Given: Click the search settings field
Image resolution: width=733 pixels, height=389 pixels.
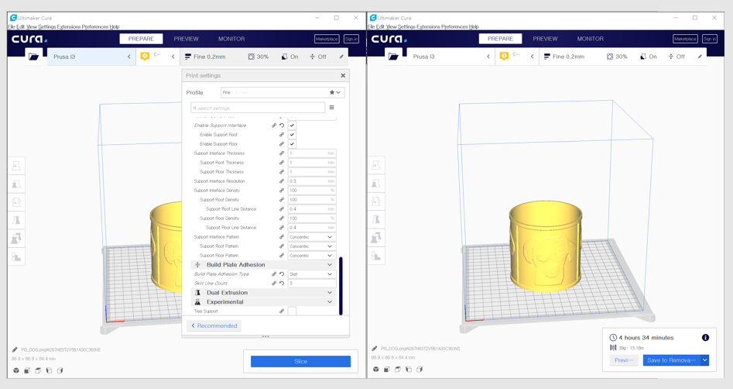Looking at the screenshot, I should (x=258, y=108).
